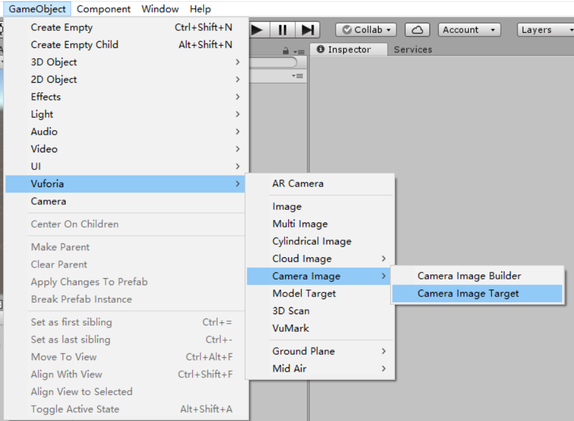The height and width of the screenshot is (421, 574).
Task: Open the lower panel options menu icon
Action: coord(297,76)
